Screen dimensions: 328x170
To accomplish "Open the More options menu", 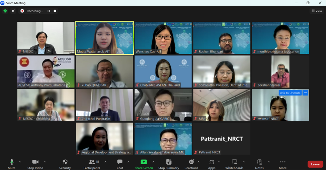I will point(282,164).
